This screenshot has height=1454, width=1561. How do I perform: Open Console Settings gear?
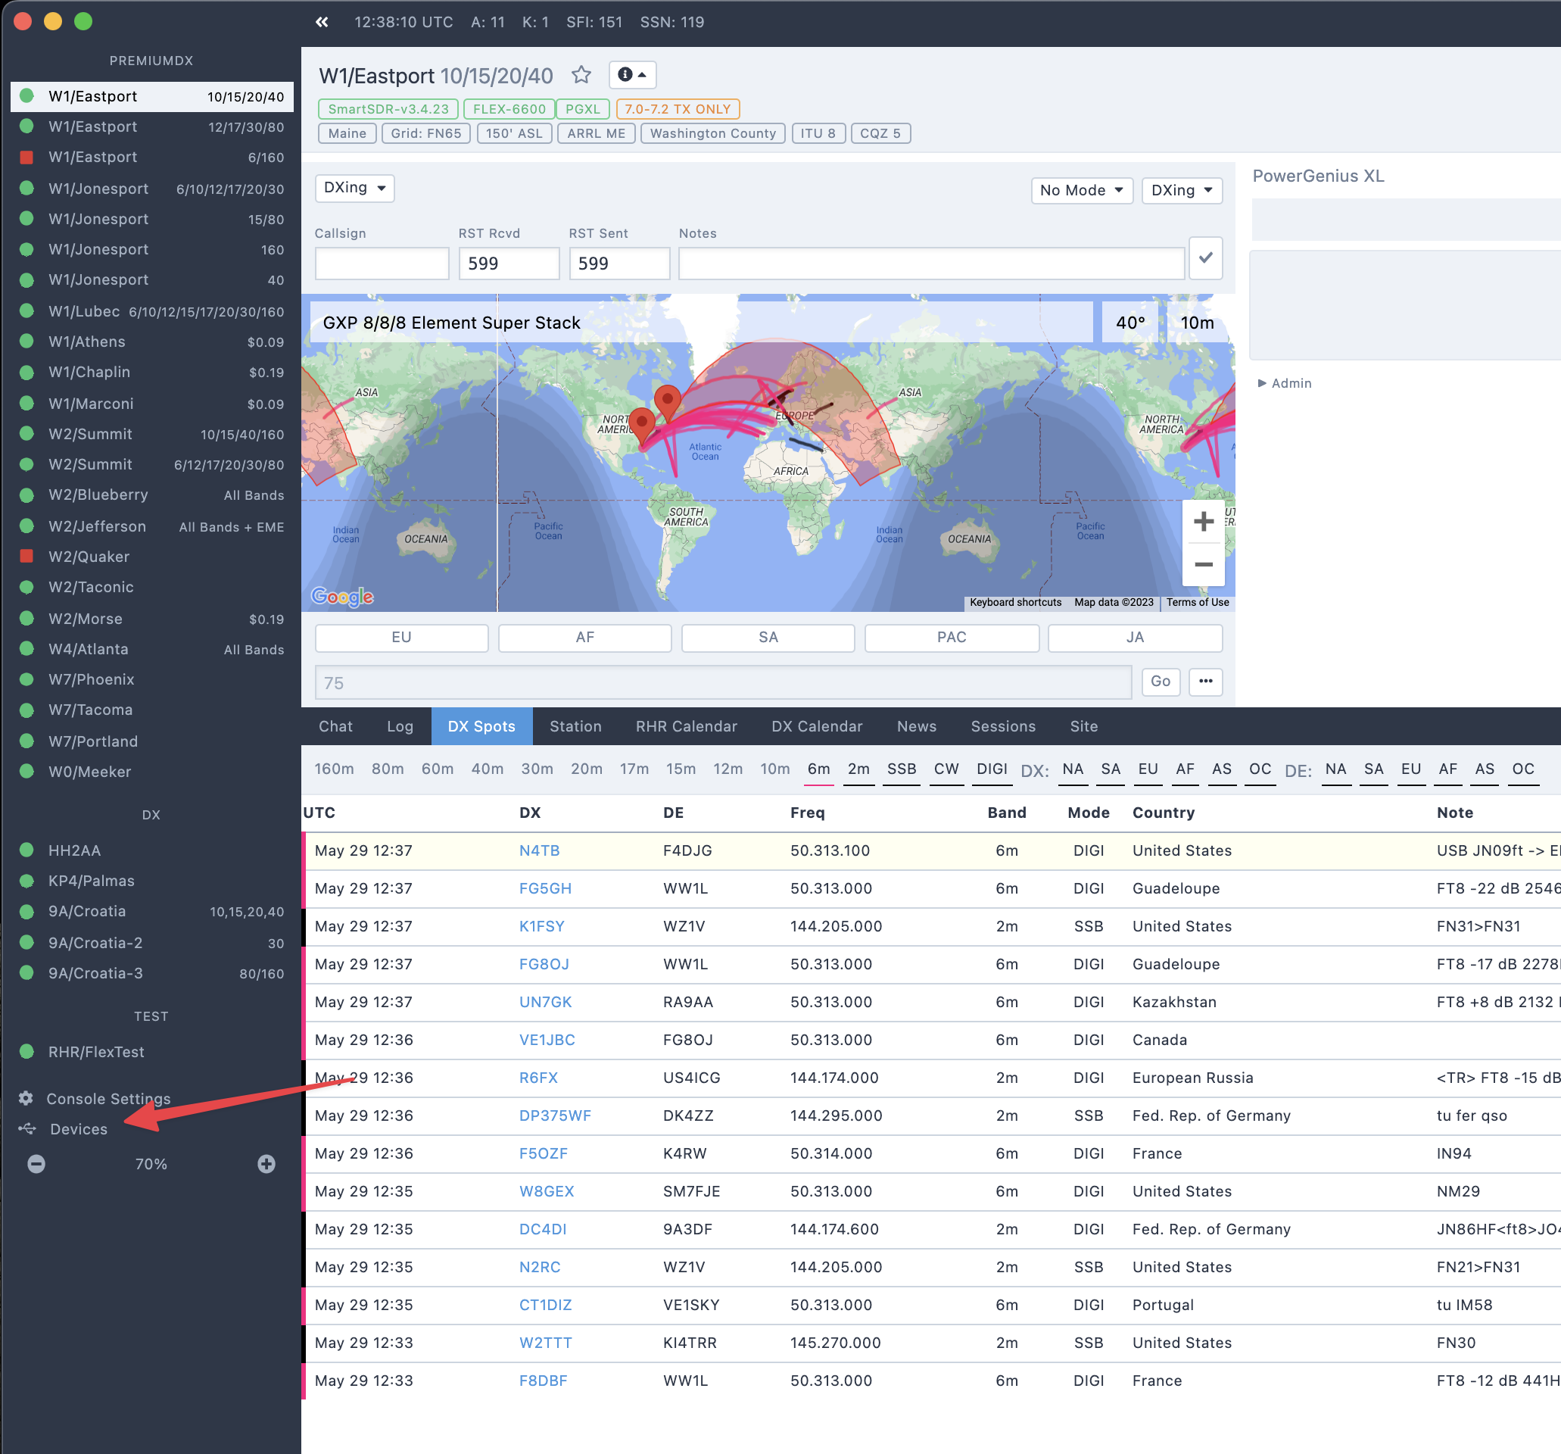click(26, 1098)
